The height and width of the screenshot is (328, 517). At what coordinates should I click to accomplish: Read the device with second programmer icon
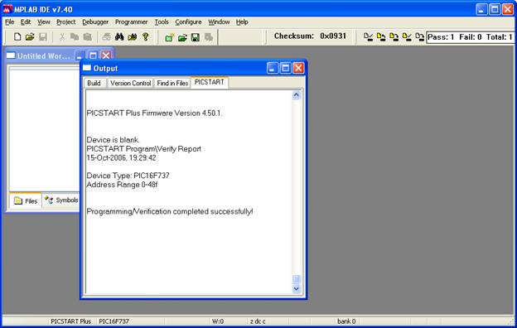click(x=381, y=37)
